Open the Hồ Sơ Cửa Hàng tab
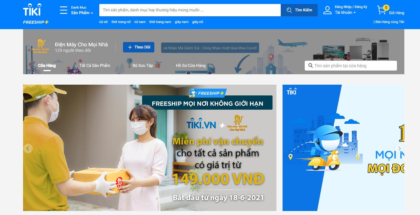 point(191,65)
